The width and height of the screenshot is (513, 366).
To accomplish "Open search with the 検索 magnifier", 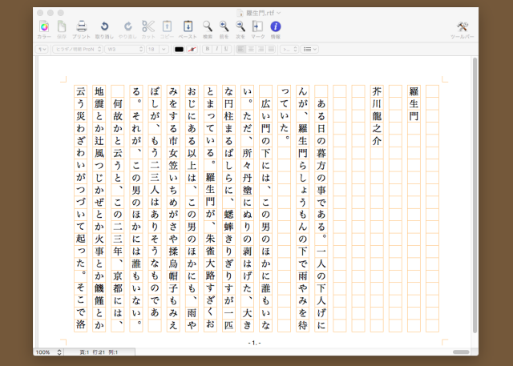I will (x=208, y=26).
